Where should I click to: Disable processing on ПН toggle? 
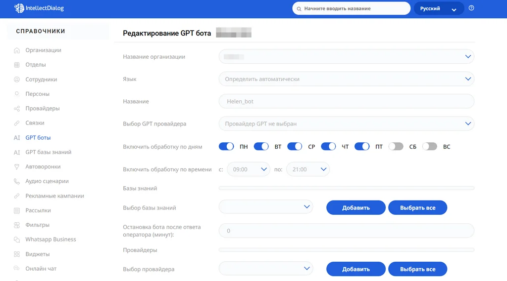(x=226, y=147)
